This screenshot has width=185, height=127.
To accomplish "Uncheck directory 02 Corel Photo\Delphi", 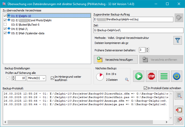I will click(x=5, y=20).
